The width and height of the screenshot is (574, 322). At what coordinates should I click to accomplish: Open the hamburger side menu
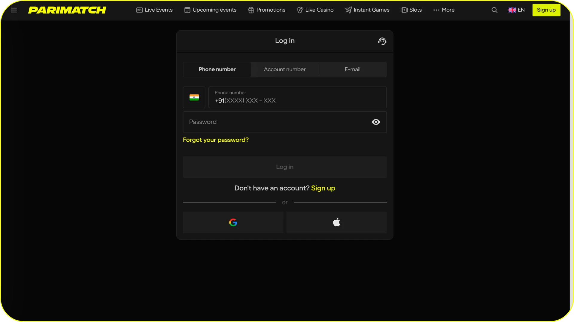pyautogui.click(x=14, y=10)
